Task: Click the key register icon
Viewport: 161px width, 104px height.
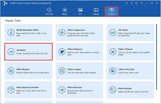Action: click(x=132, y=3)
